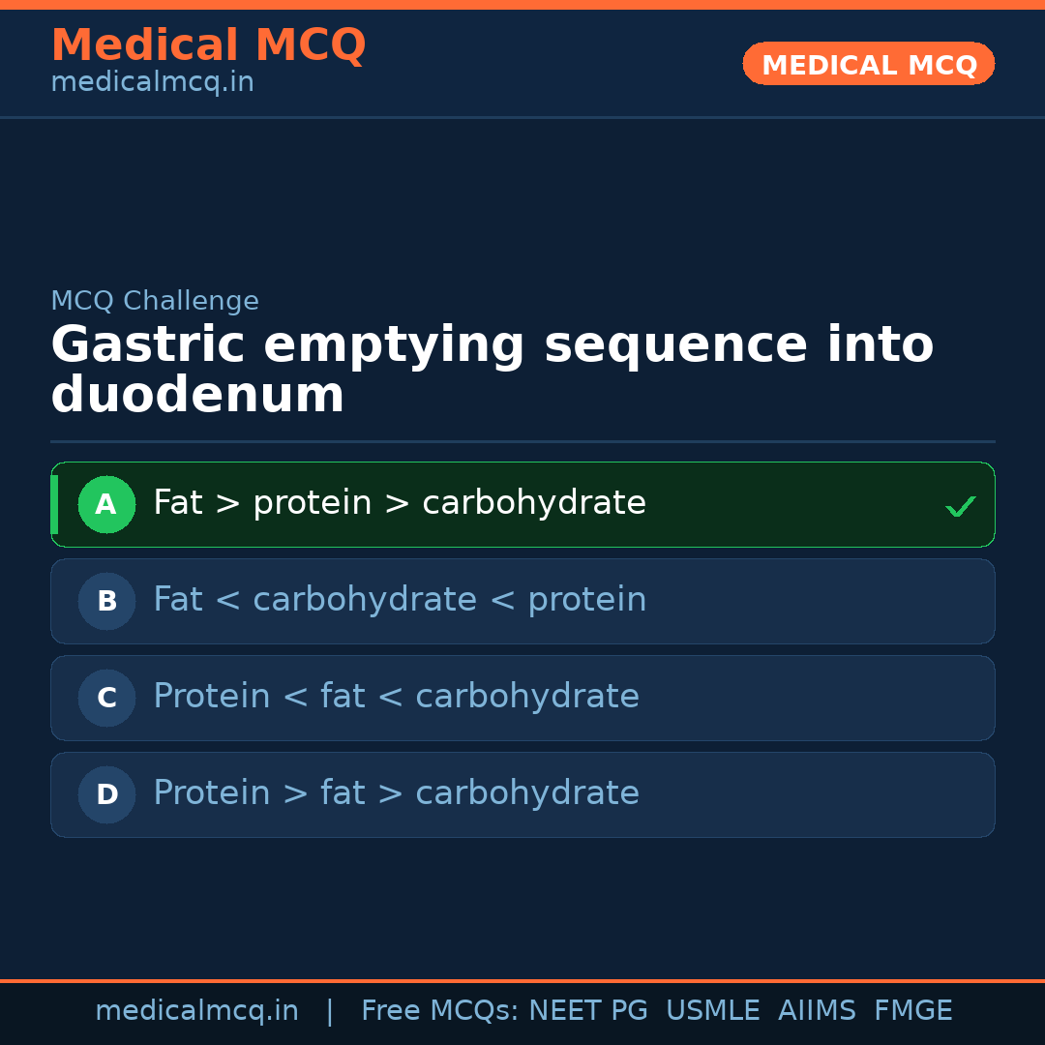
Task: Click AIIMS in the footer
Action: coord(817,1011)
